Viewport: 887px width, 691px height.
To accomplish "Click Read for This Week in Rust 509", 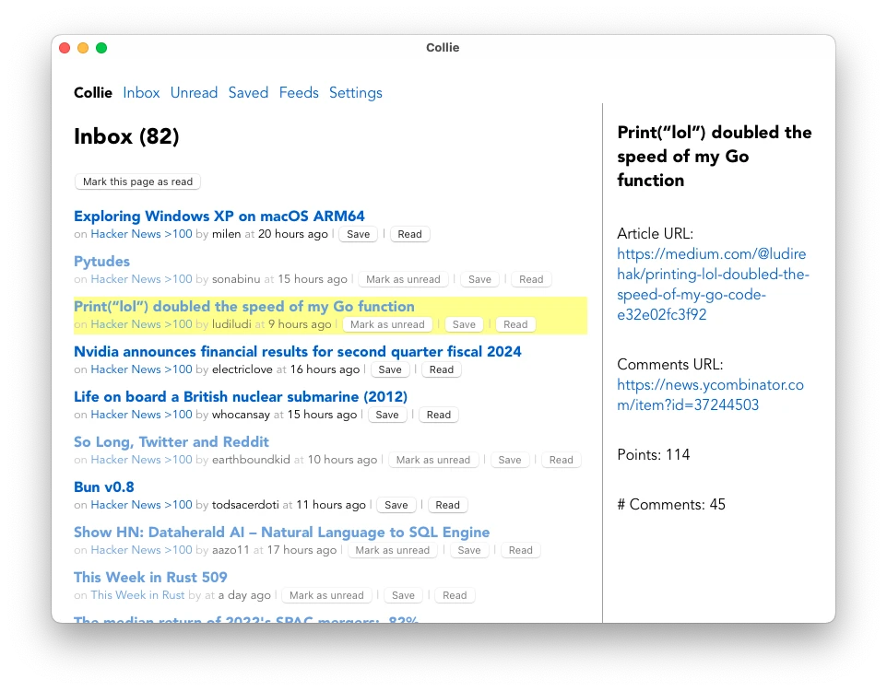I will (x=455, y=595).
